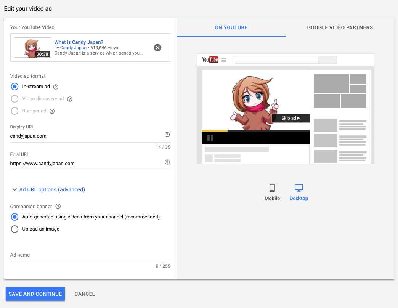The height and width of the screenshot is (308, 398).
Task: Click the Final URL help icon
Action: [167, 162]
